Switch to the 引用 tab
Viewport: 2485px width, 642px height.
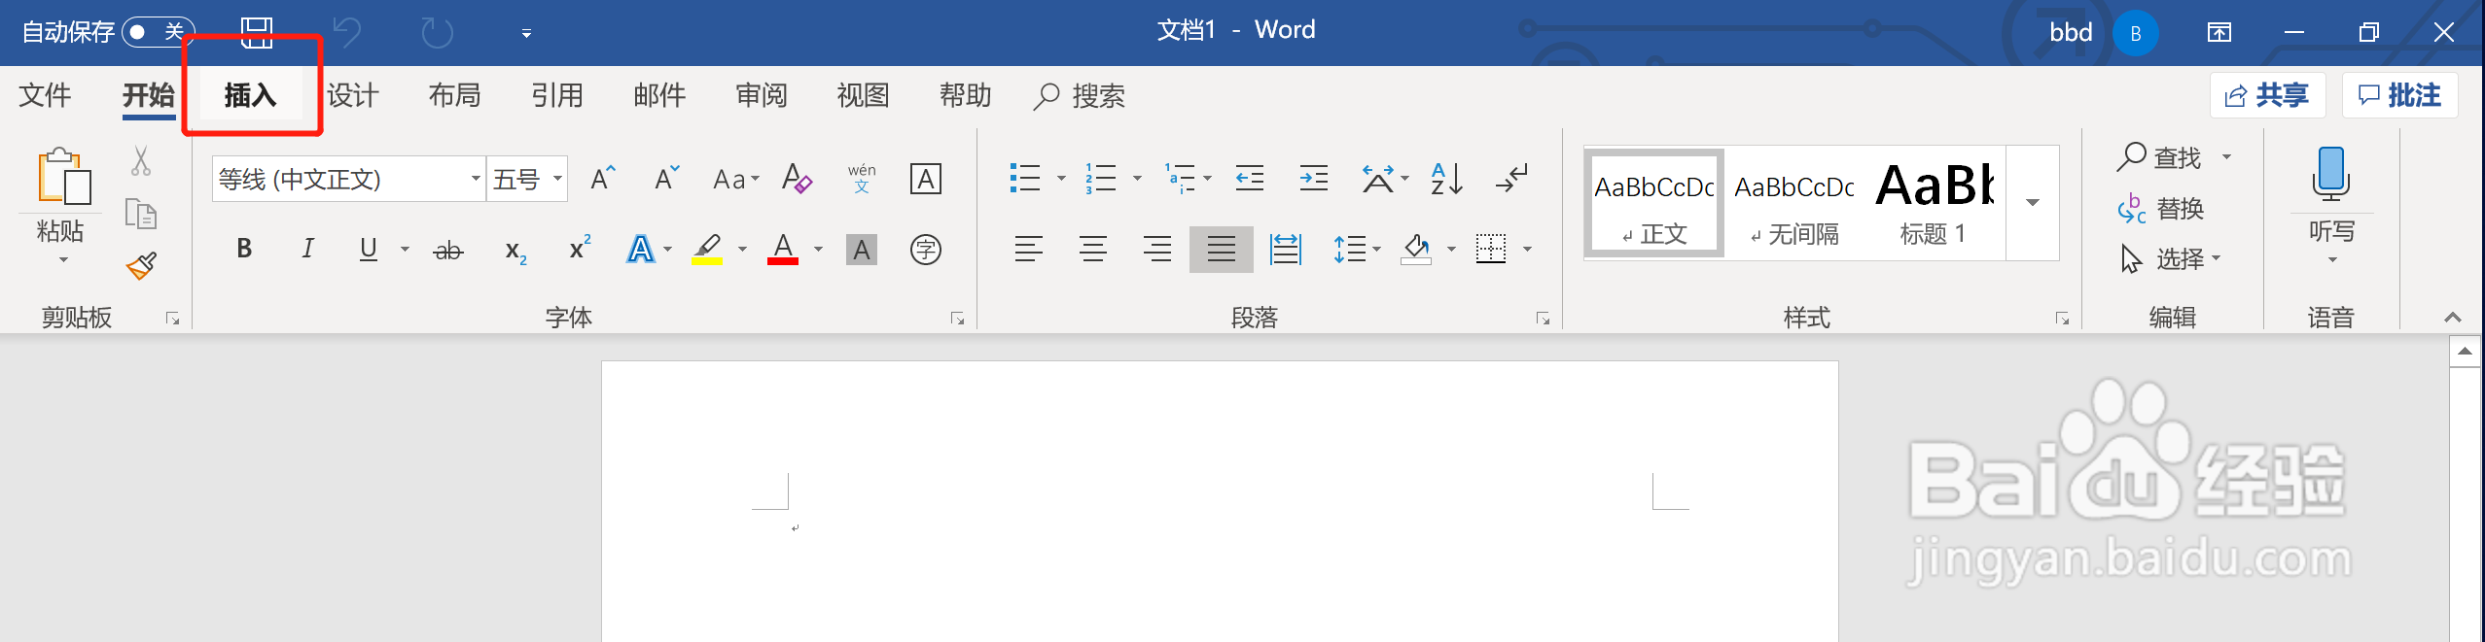557,95
